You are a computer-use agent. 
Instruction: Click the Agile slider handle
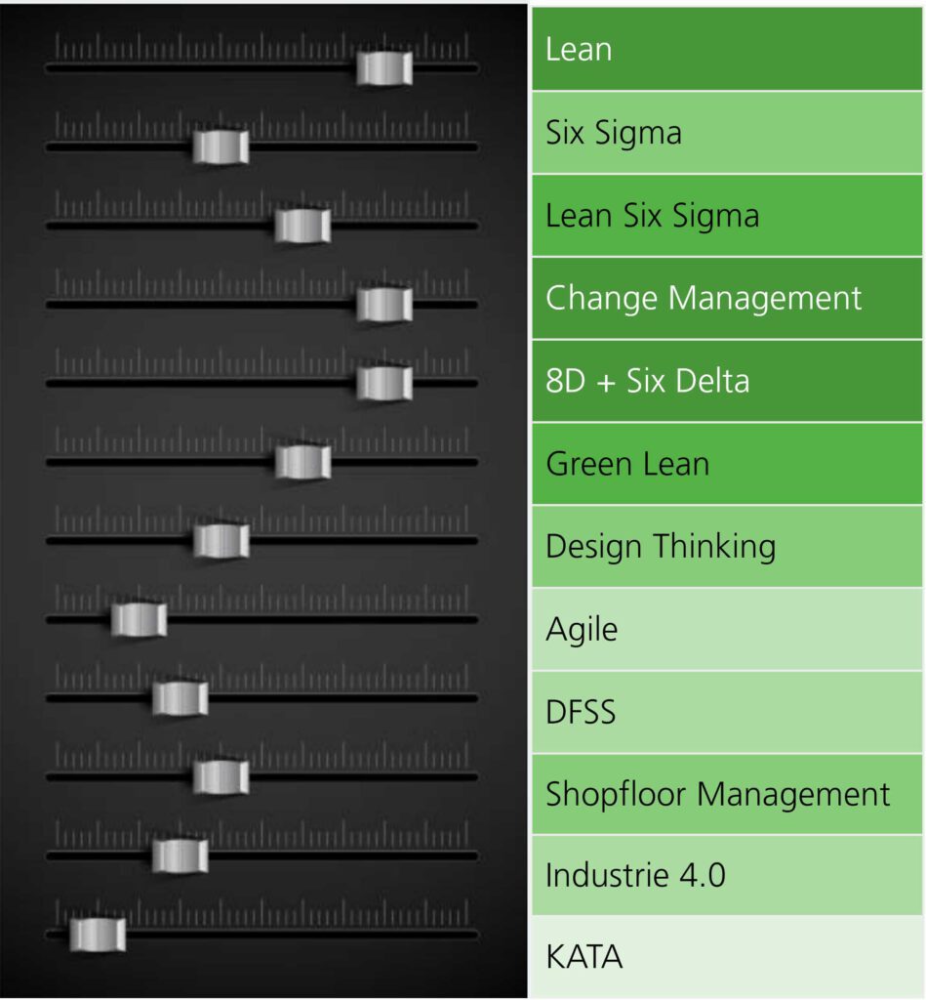139,619
